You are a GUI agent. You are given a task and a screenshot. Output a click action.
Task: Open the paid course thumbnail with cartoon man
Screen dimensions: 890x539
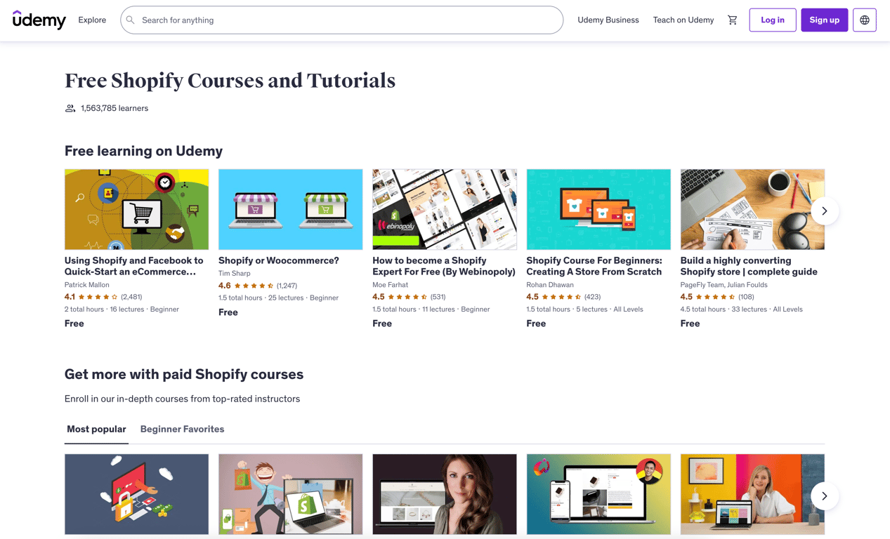(x=290, y=494)
